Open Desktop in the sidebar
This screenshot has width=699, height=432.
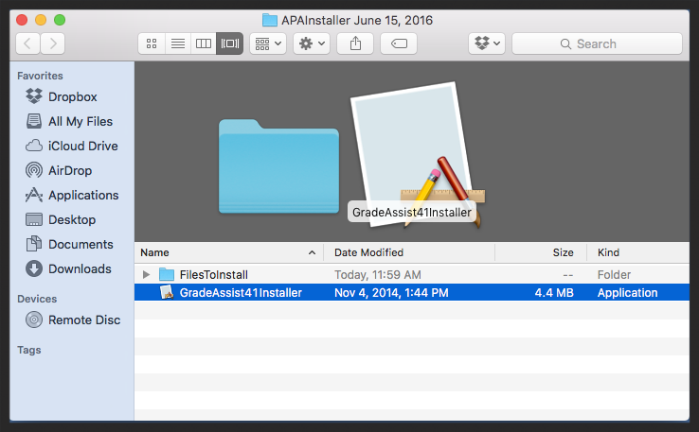[61, 219]
